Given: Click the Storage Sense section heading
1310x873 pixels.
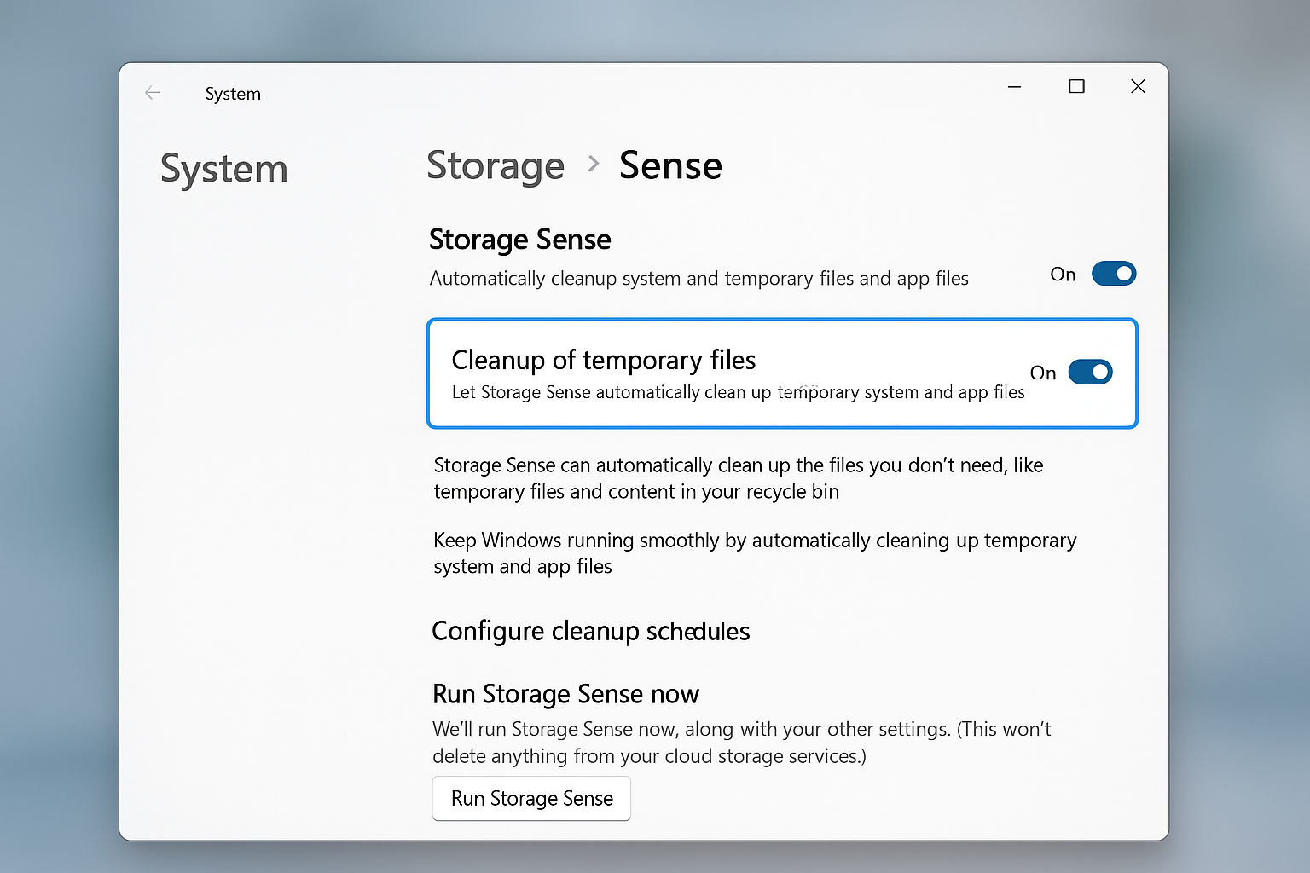Looking at the screenshot, I should (519, 240).
